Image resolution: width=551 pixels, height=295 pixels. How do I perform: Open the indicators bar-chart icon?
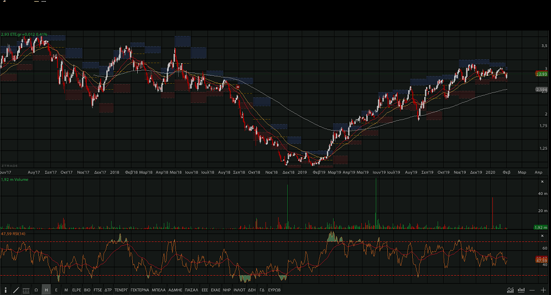tap(521, 290)
